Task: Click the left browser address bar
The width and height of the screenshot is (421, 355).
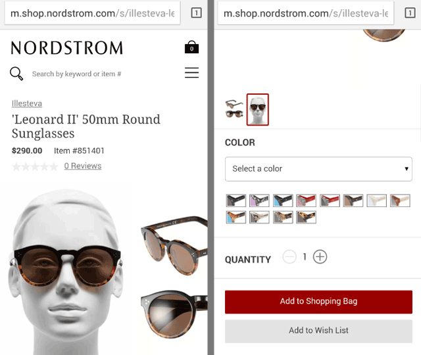Action: [92, 13]
